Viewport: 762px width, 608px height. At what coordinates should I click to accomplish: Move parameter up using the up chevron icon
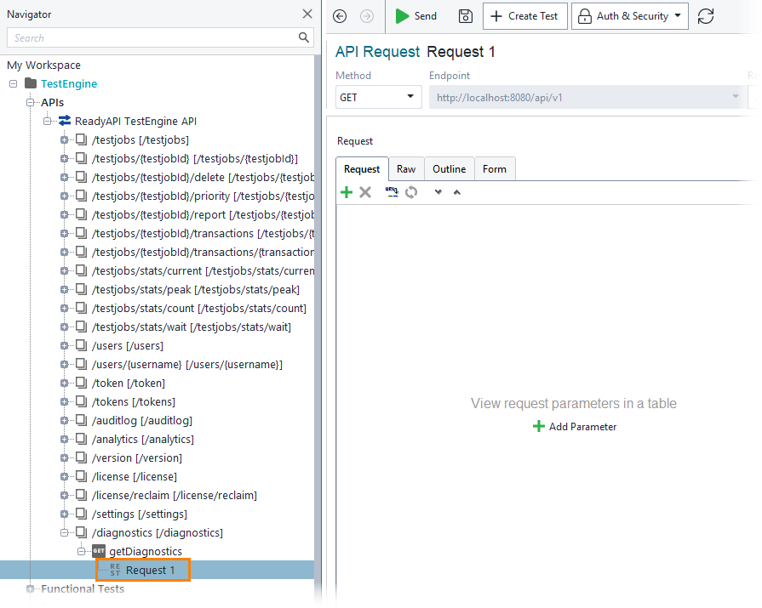(x=456, y=192)
